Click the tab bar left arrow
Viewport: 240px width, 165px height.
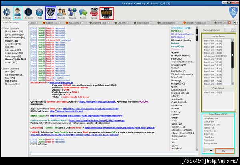235,22
